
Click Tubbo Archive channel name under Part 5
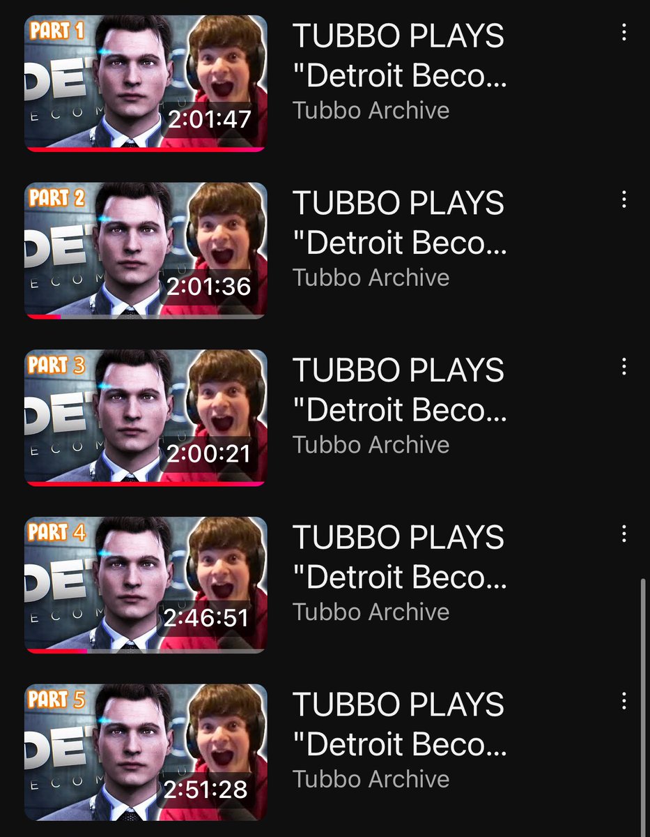point(371,779)
